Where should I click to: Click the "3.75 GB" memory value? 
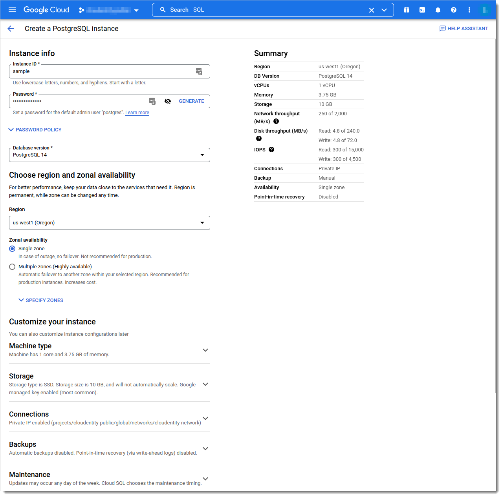(x=327, y=95)
